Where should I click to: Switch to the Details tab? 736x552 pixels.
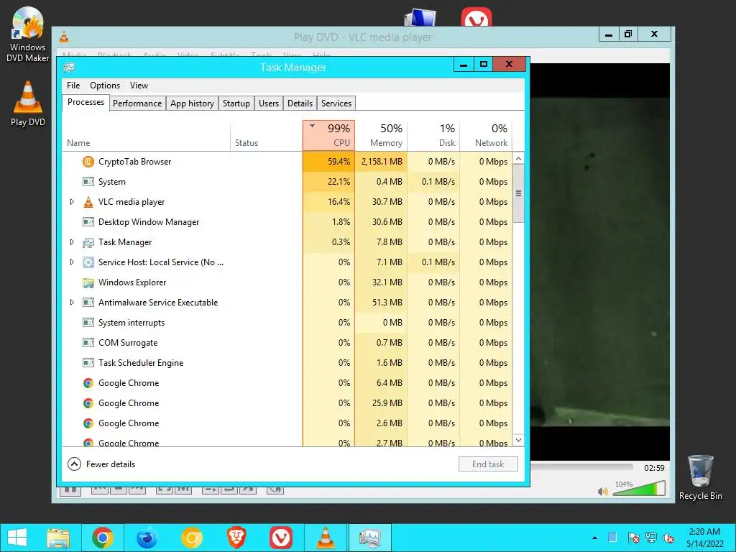coord(300,103)
